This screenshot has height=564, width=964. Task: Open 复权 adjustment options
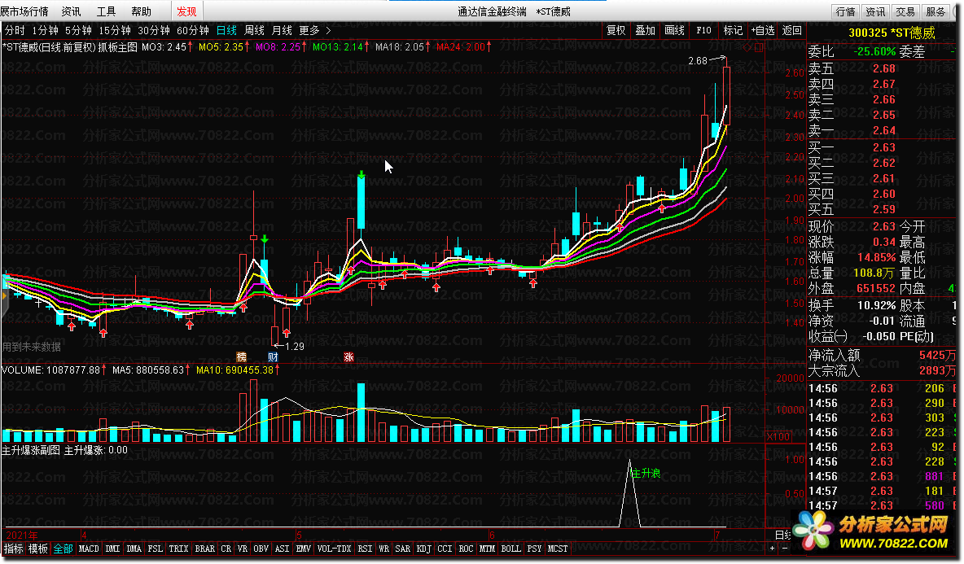[x=616, y=30]
